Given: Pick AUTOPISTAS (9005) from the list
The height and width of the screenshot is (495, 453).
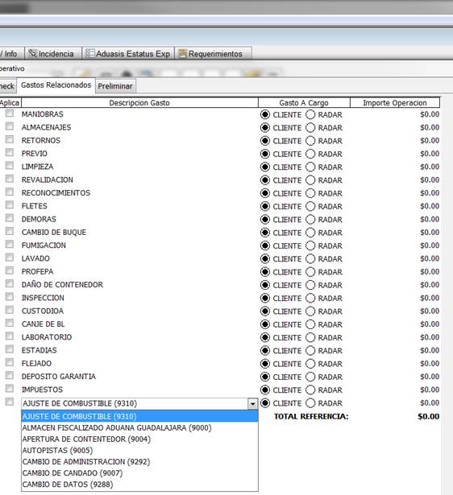Looking at the screenshot, I should tap(57, 450).
